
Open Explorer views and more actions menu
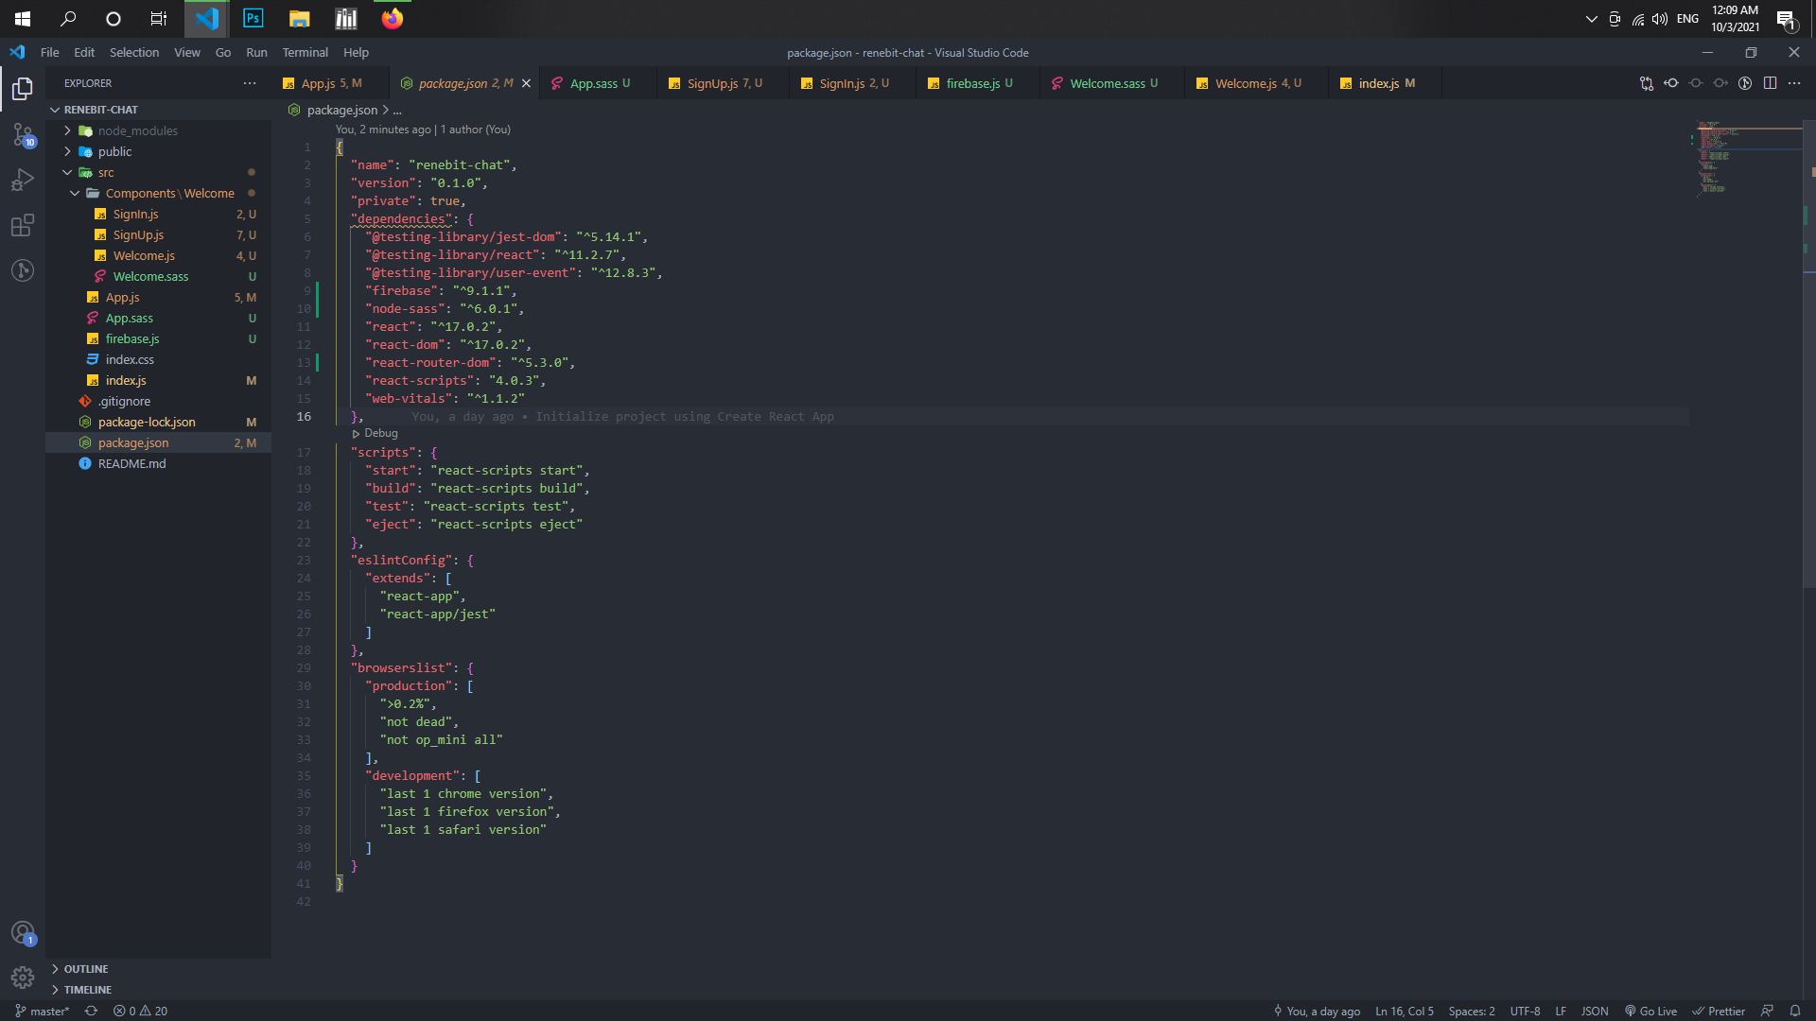tap(250, 83)
